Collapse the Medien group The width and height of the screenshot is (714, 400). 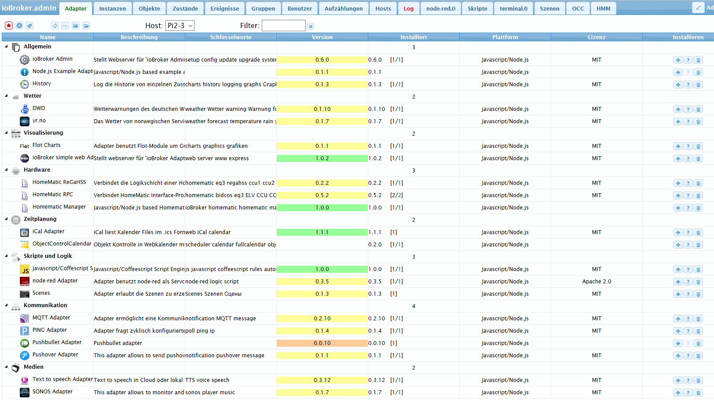tap(6, 367)
